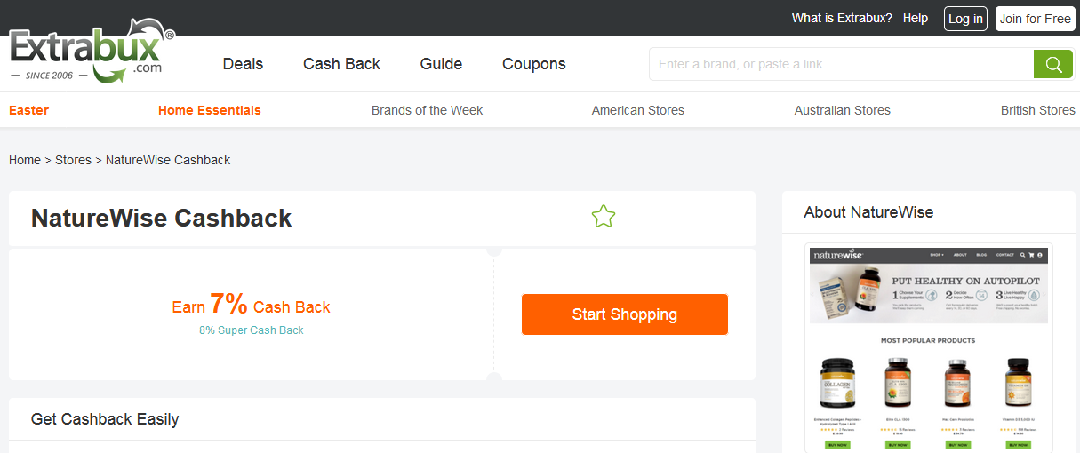Open the NatureWise website preview thumbnail
1080x453 pixels.
coord(928,347)
